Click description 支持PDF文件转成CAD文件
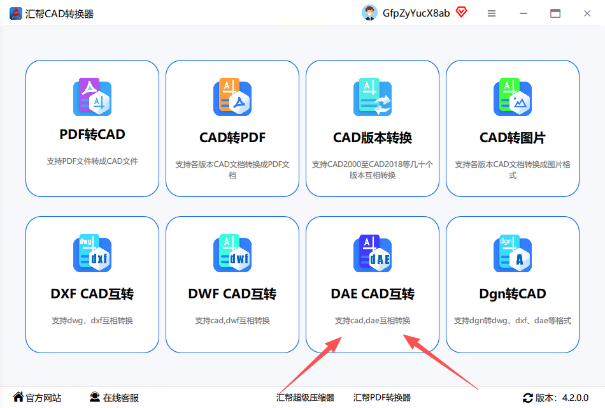 pos(92,161)
